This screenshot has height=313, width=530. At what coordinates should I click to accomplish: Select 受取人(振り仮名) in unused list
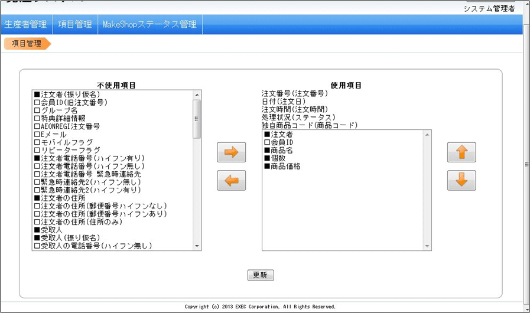pos(67,238)
